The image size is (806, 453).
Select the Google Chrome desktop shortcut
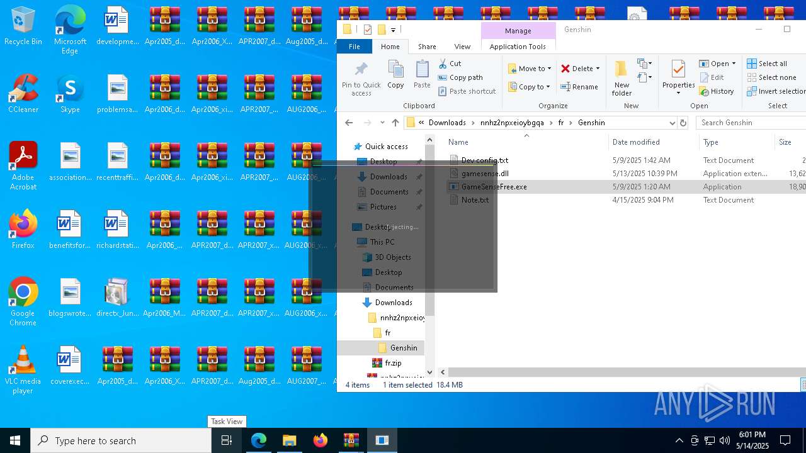(x=23, y=302)
